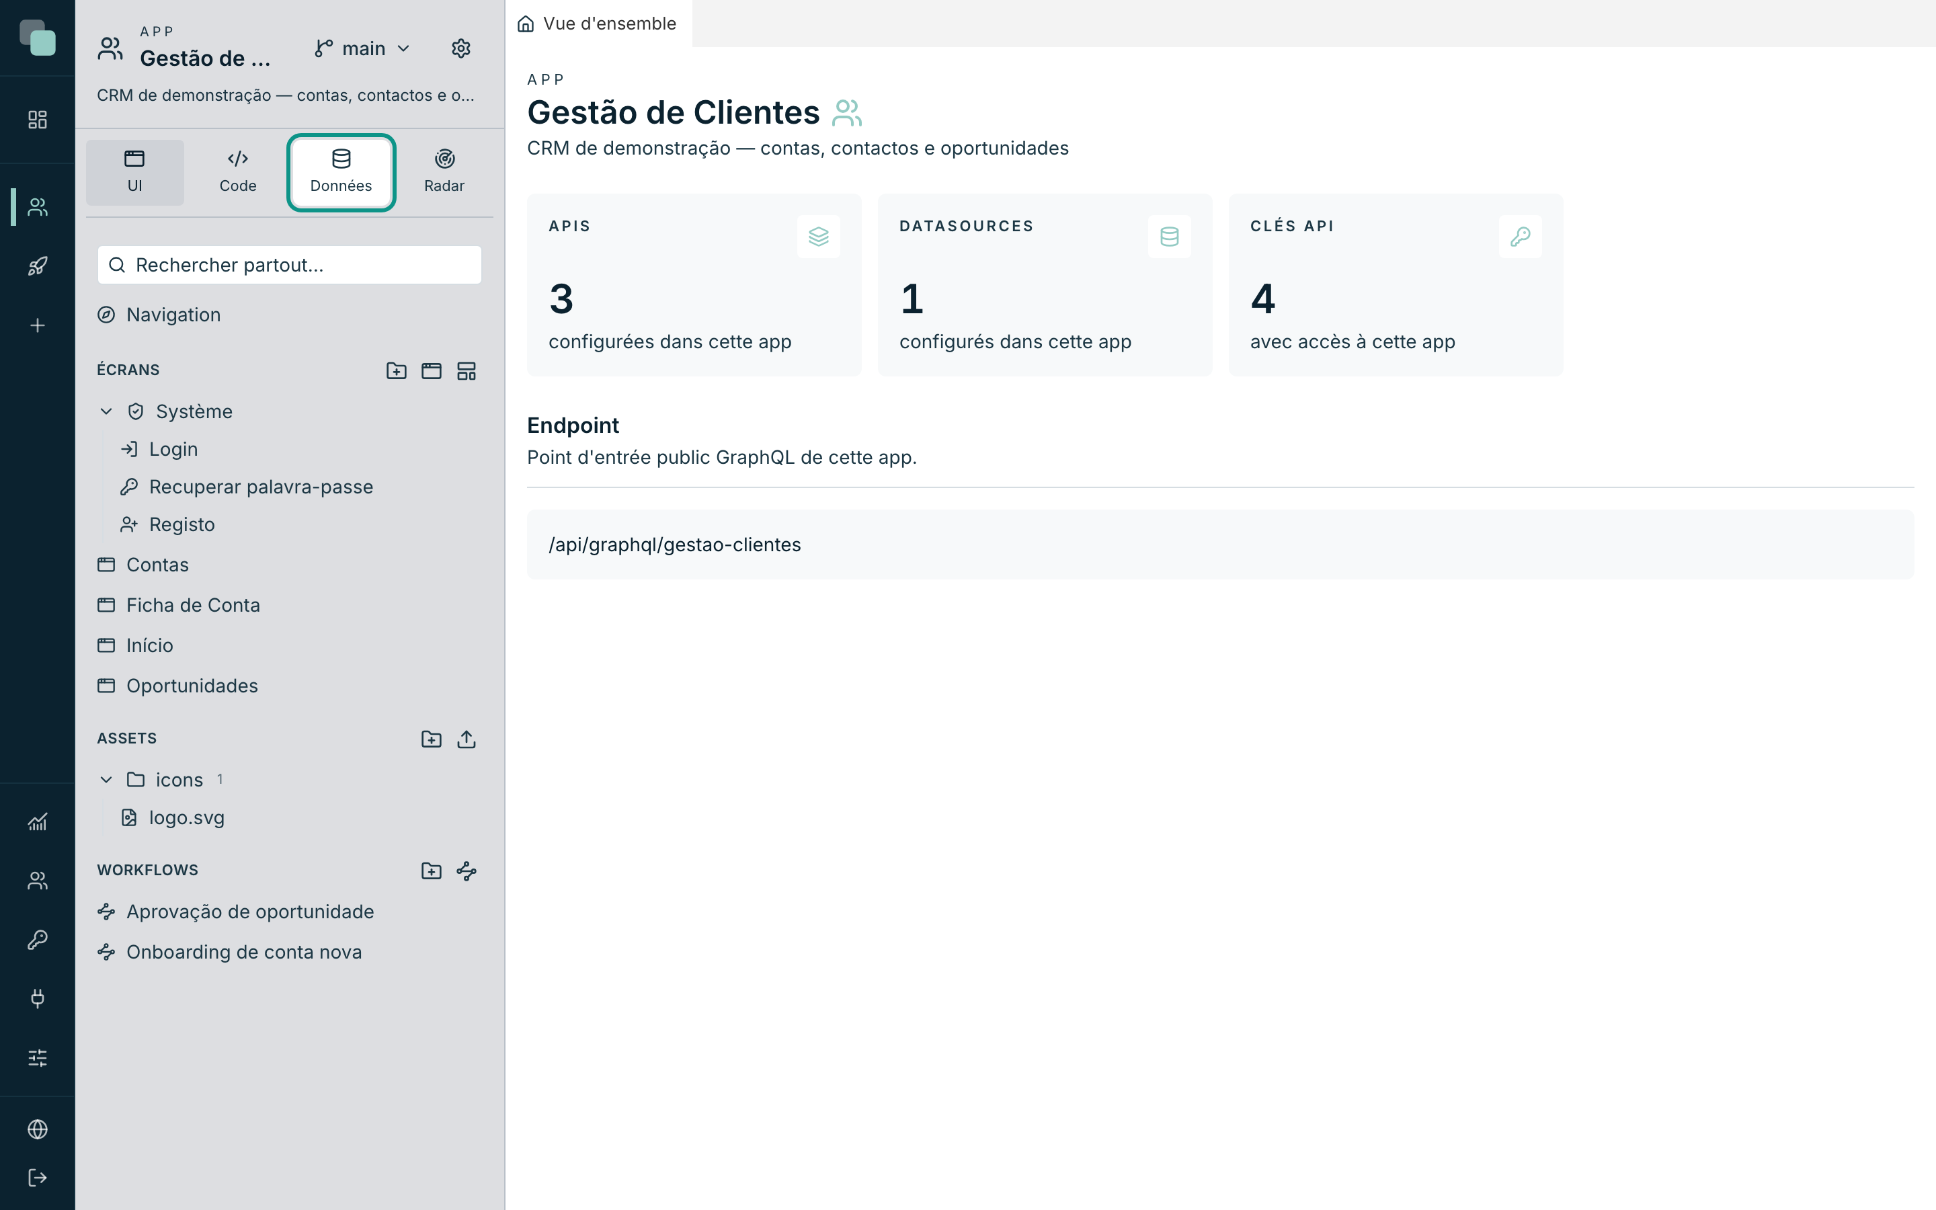Click the app name Gestão de... in the header
1936x1210 pixels.
[206, 58]
